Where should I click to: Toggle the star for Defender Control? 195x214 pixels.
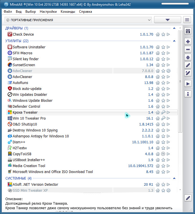click(163, 107)
